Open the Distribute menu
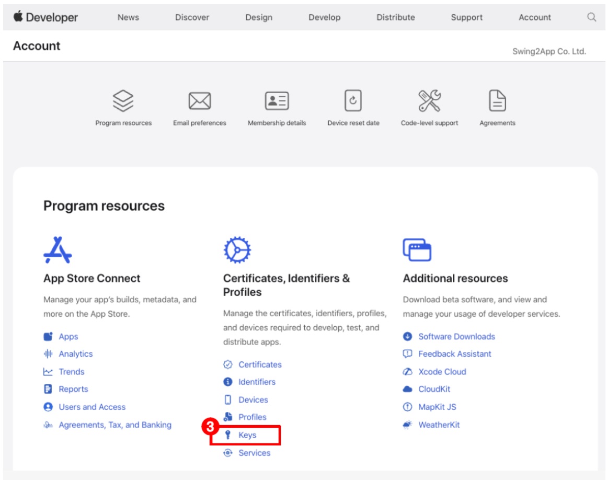The image size is (607, 480). [x=396, y=17]
